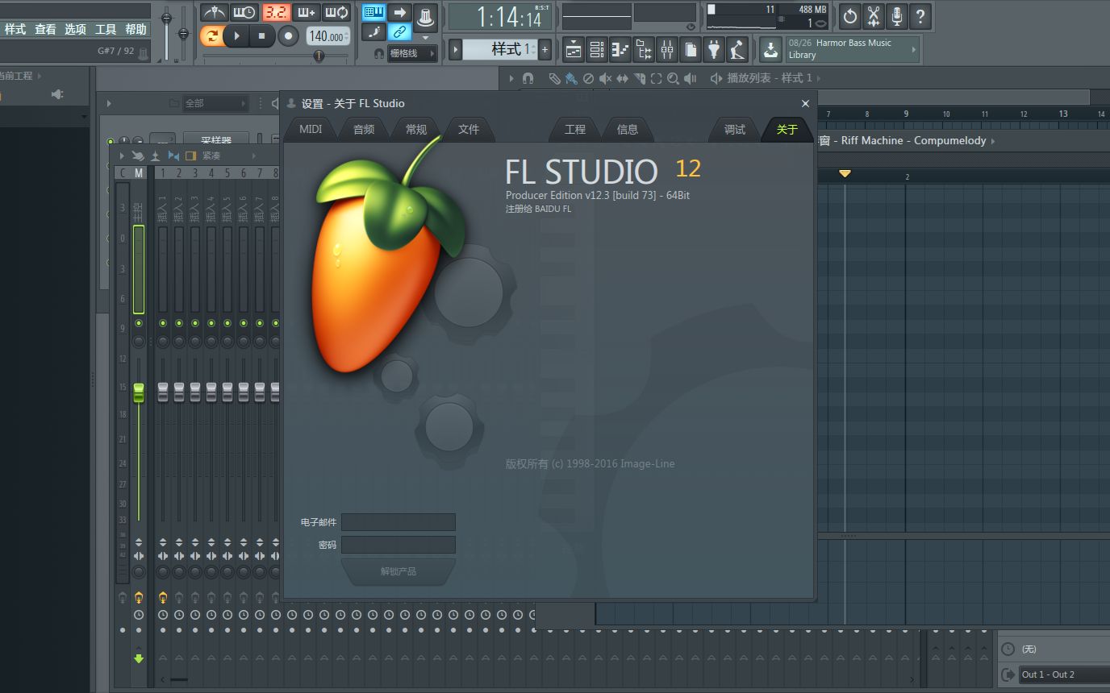1110x693 pixels.
Task: Click the magnet snap icon
Action: (x=379, y=53)
